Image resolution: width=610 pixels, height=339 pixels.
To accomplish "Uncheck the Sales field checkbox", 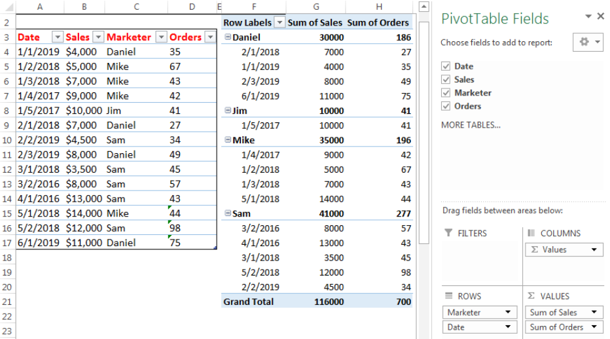I will tap(446, 79).
